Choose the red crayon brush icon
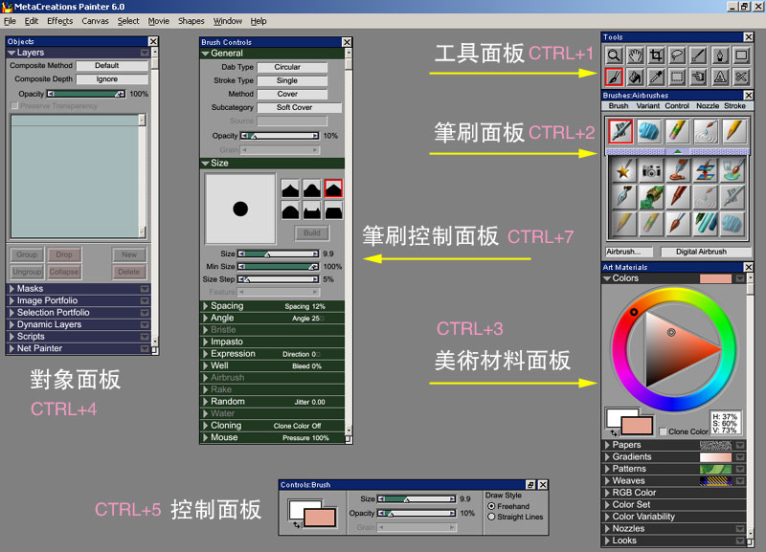This screenshot has width=766, height=552. [678, 197]
